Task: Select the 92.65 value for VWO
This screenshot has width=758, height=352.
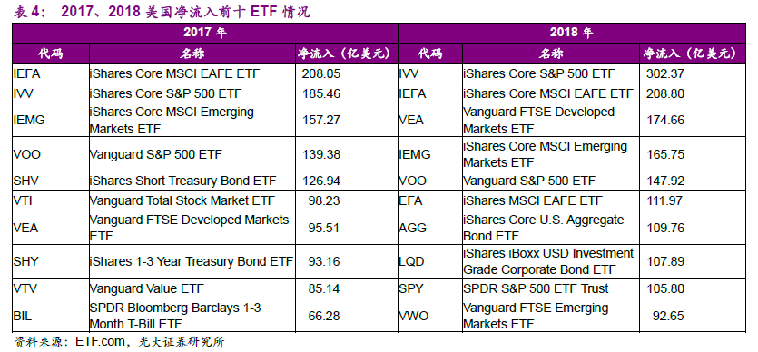Action: 668,316
